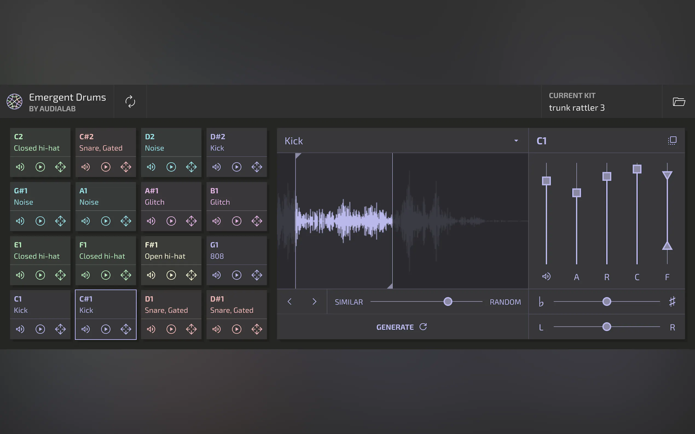Viewport: 695px width, 434px height.
Task: Go to previous generated sample arrow
Action: (x=289, y=302)
